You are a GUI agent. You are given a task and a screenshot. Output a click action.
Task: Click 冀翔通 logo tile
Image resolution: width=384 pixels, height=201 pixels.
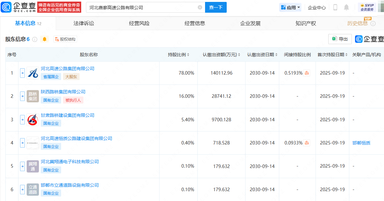point(33,166)
